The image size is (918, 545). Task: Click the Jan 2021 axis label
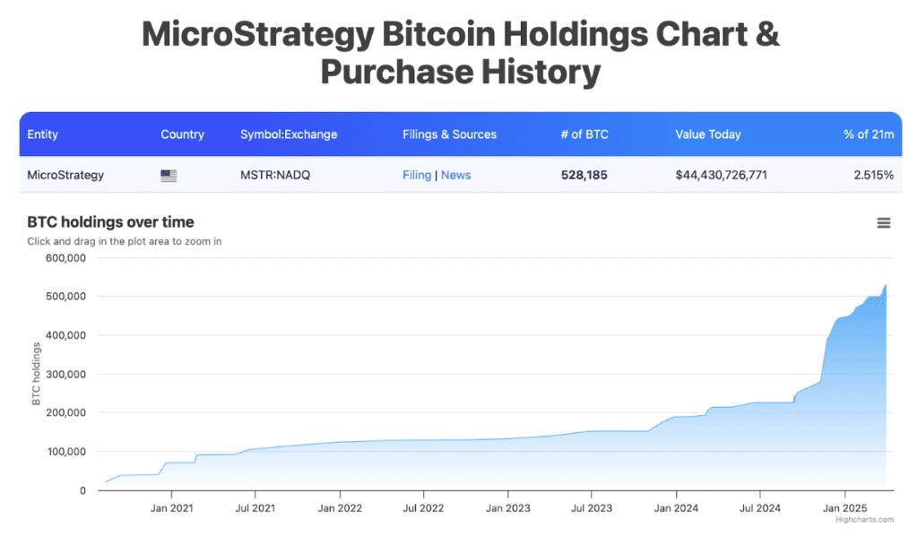point(171,508)
